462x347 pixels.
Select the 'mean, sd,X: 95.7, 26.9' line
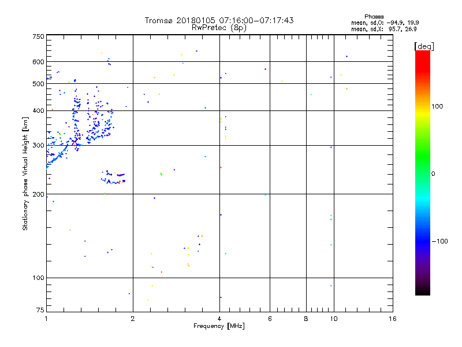pos(383,29)
